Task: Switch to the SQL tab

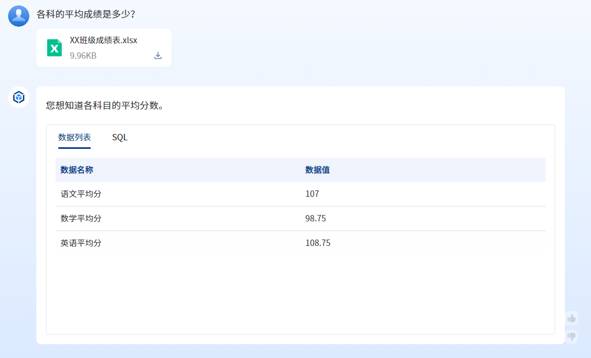Action: click(120, 138)
